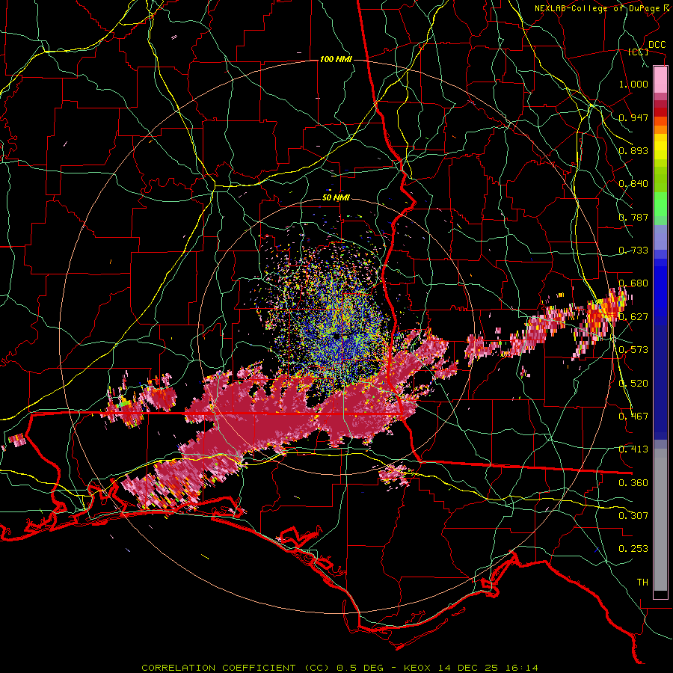Select the 0.360 scale value

(633, 483)
